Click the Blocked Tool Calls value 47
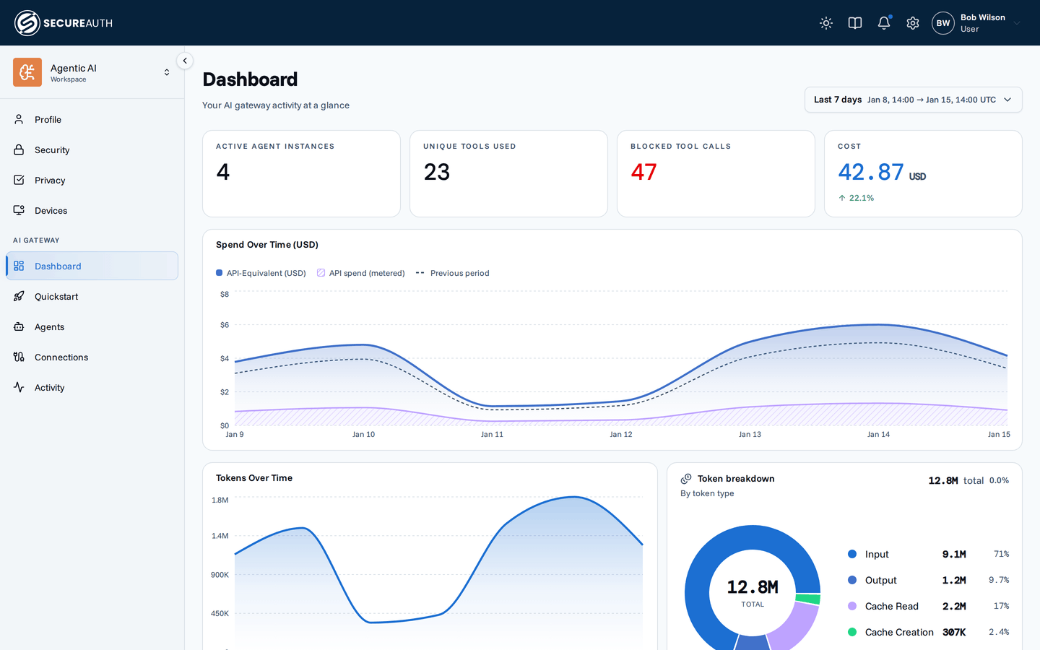This screenshot has height=650, width=1040. click(x=643, y=172)
